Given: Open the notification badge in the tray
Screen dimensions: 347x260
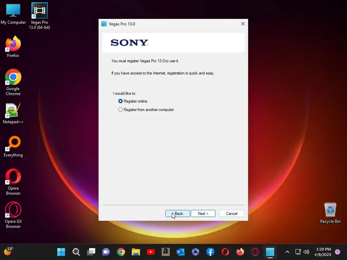Looking at the screenshot, I should click(x=338, y=252).
